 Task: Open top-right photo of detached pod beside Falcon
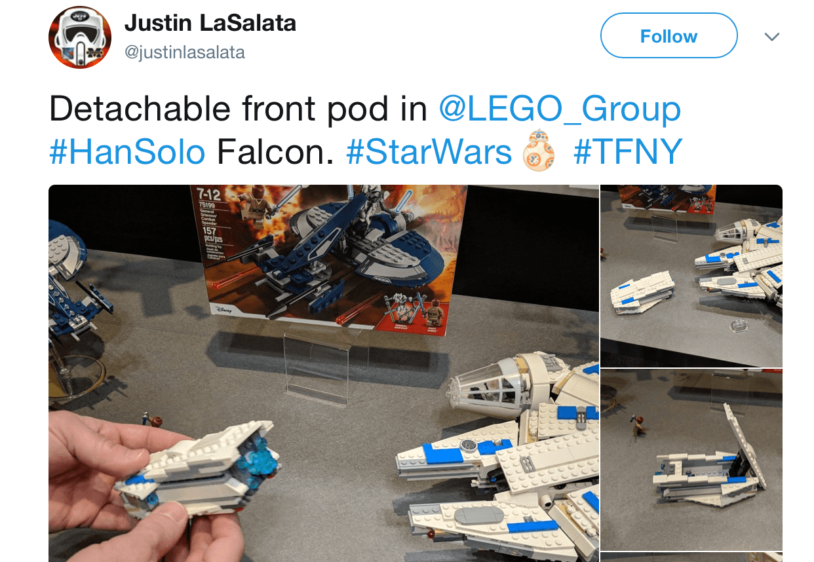[x=691, y=276]
